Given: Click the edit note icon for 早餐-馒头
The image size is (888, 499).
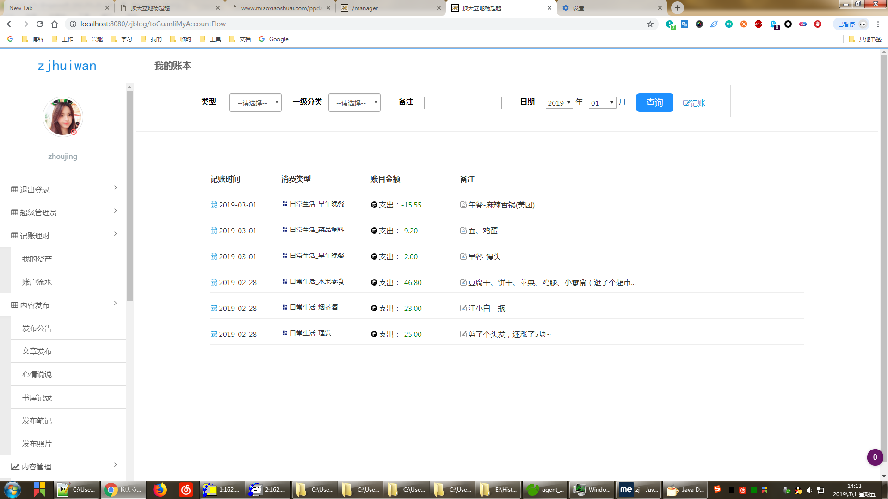Looking at the screenshot, I should click(x=463, y=256).
